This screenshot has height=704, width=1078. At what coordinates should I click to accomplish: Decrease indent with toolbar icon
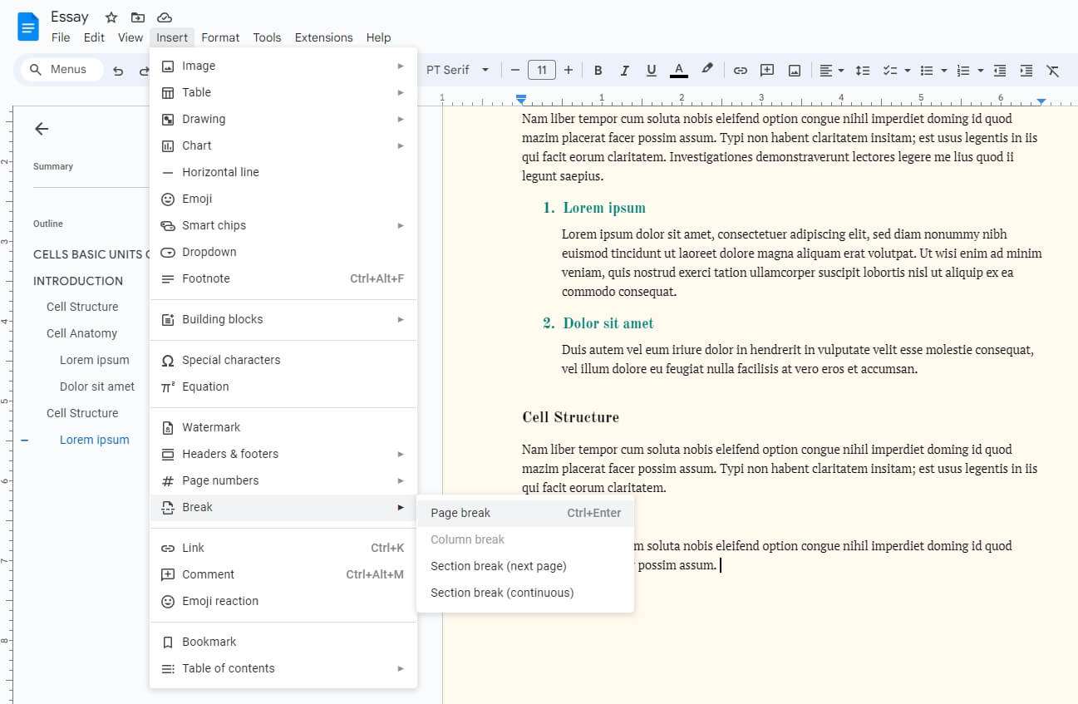pos(1000,71)
